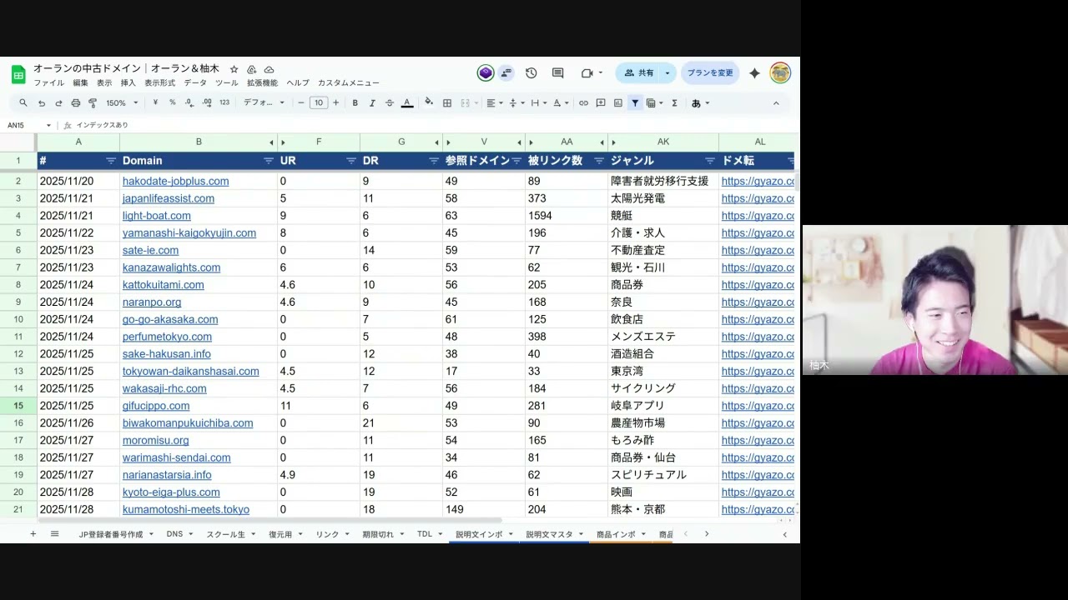
Task: Switch to the 説明文マスタ sheet tab
Action: 549,534
